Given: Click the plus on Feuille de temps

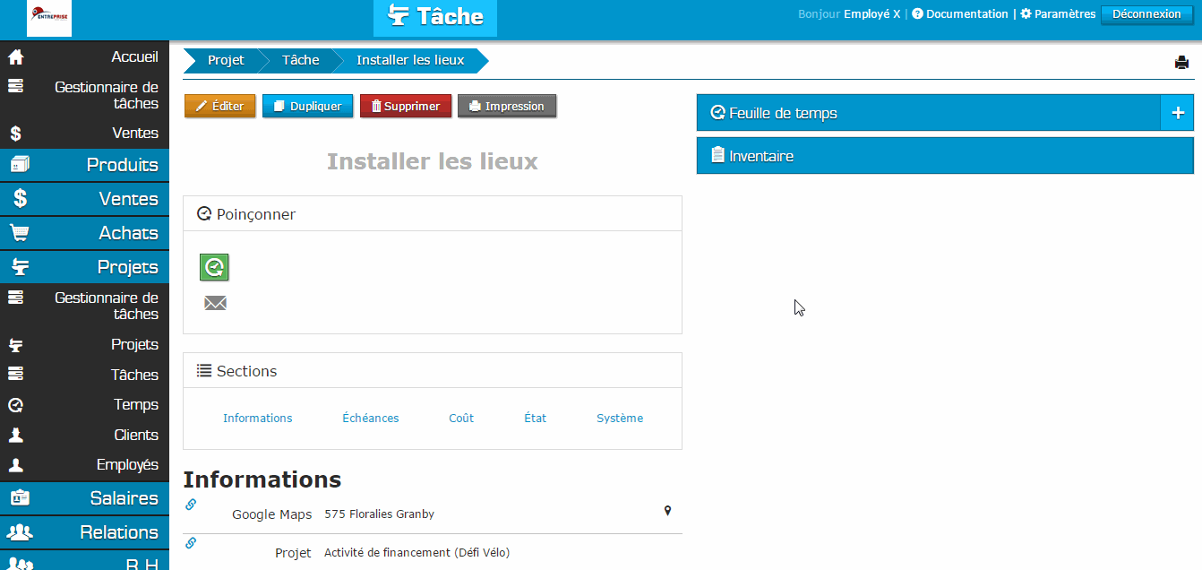Looking at the screenshot, I should coord(1178,112).
